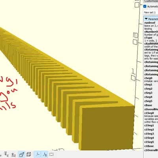
Task: Select the c1Seg1 parameter label
Action: point(149,126)
